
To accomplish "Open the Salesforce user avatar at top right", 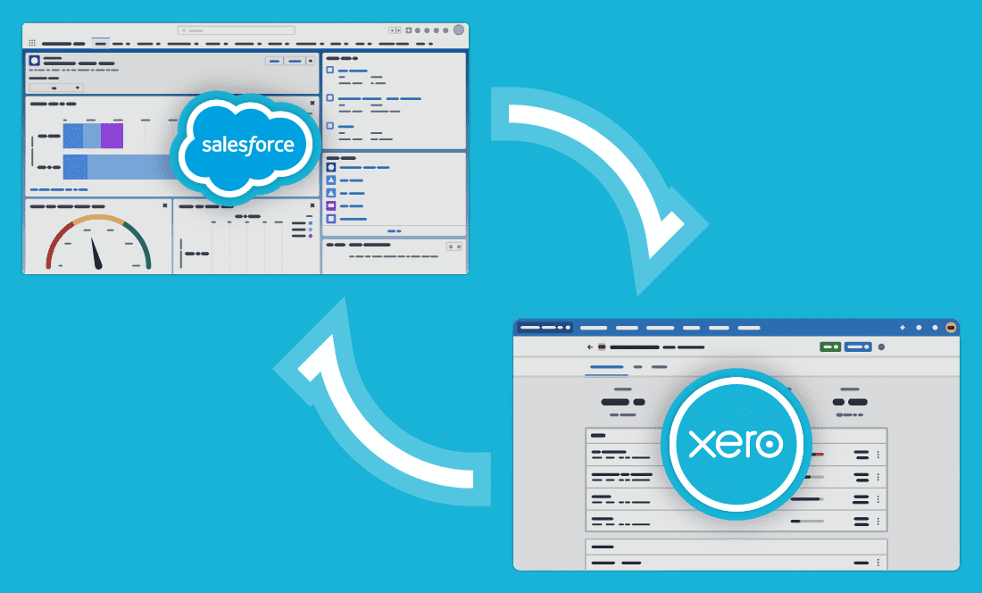I will point(459,29).
